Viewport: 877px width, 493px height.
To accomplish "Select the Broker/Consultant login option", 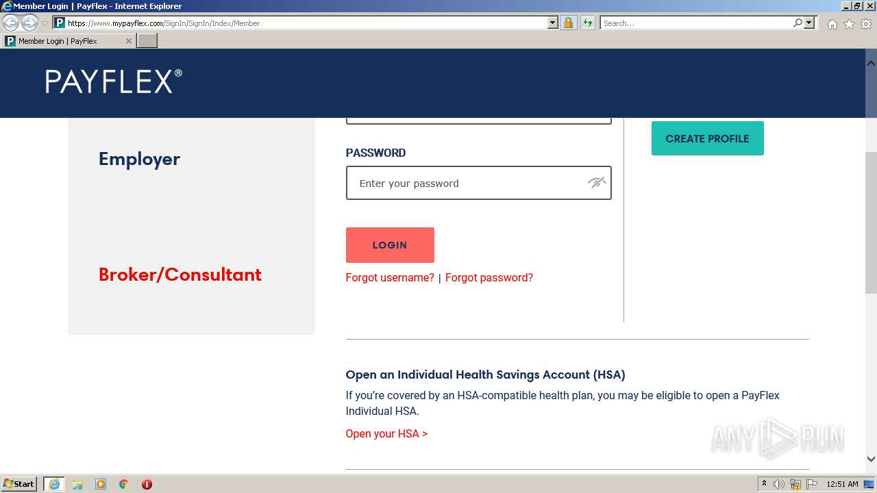I will pos(180,275).
